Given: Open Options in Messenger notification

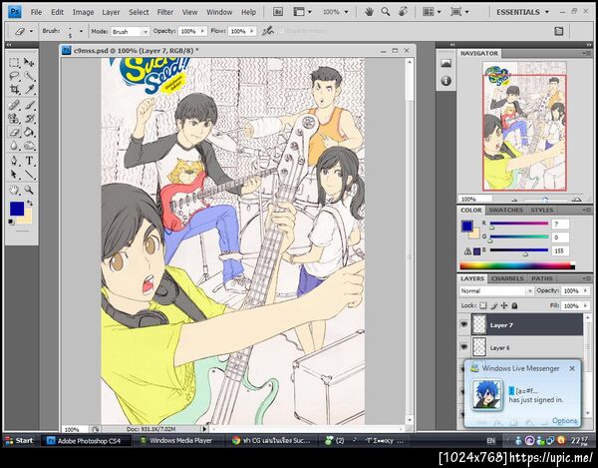Looking at the screenshot, I should [564, 420].
